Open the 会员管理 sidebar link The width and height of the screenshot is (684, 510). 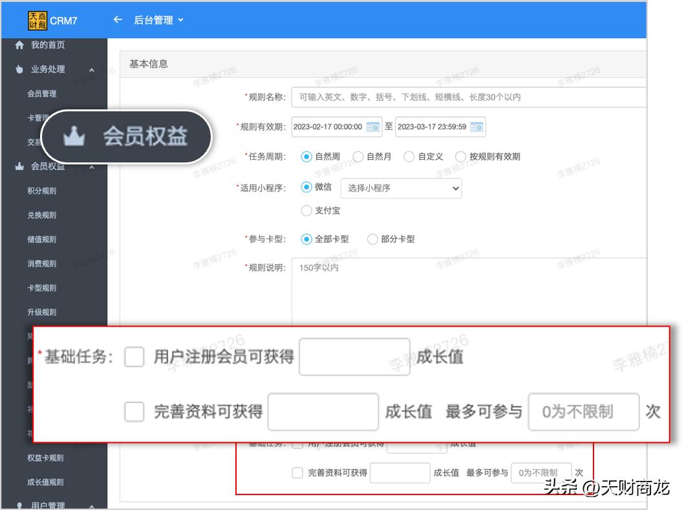[42, 94]
